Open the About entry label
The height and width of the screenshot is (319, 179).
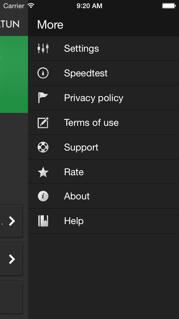tap(77, 196)
